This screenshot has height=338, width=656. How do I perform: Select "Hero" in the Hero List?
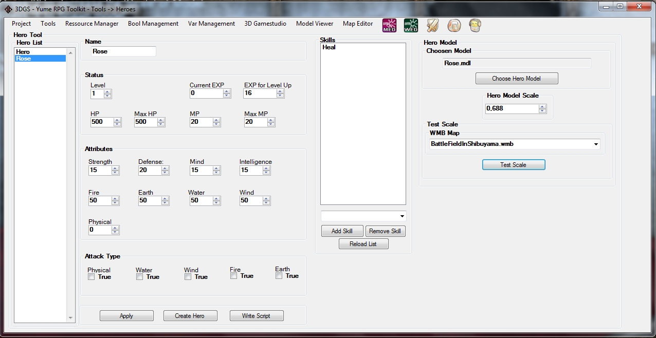41,52
